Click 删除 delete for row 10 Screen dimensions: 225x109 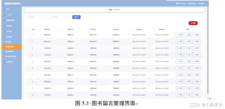point(196,95)
